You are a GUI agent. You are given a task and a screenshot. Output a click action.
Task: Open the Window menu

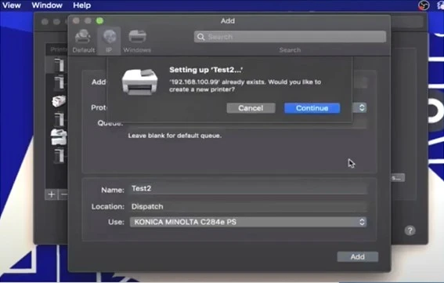(47, 5)
